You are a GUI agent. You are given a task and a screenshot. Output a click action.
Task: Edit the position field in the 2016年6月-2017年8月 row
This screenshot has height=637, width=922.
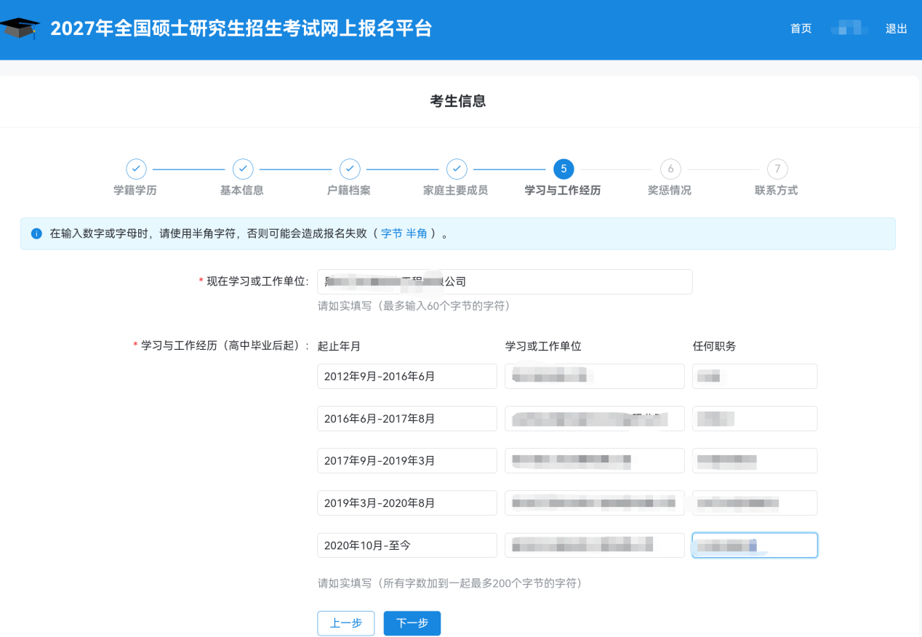(755, 419)
